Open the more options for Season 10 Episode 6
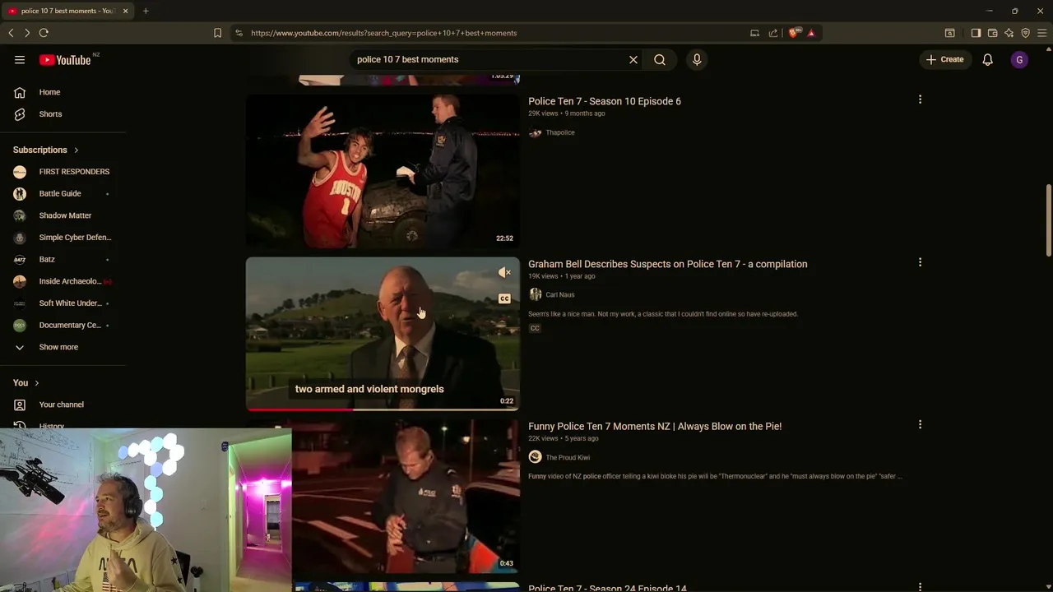Viewport: 1053px width, 592px height. click(920, 99)
